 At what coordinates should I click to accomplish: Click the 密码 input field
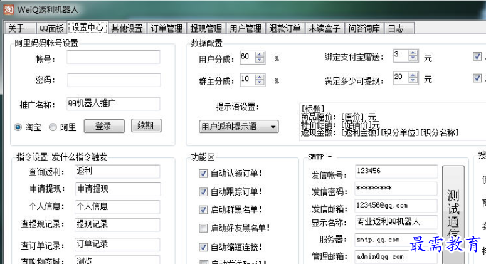pyautogui.click(x=114, y=80)
